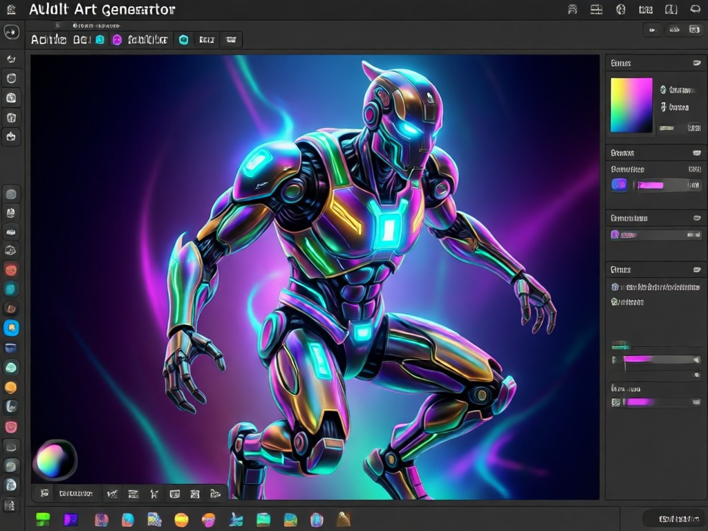This screenshot has height=531, width=708.
Task: Click the short green slider in lowest panel
Action: [621, 346]
